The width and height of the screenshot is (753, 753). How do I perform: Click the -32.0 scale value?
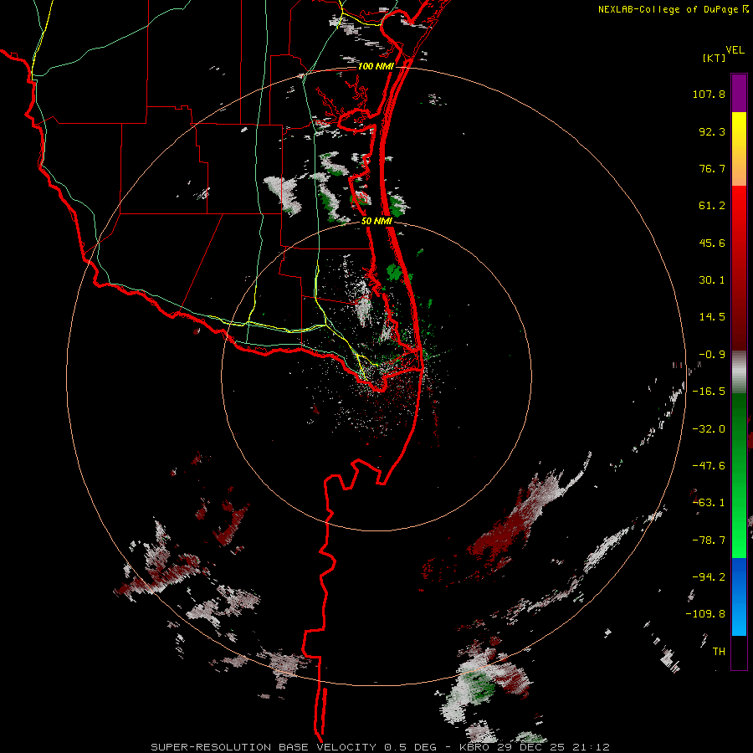click(709, 429)
